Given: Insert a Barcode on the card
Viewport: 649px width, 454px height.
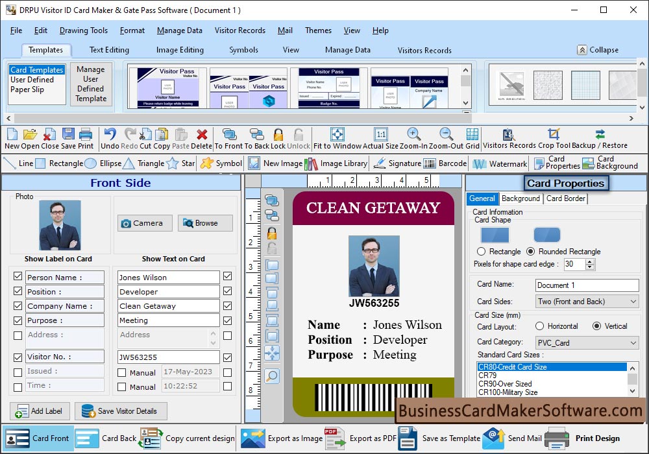Looking at the screenshot, I should point(445,163).
